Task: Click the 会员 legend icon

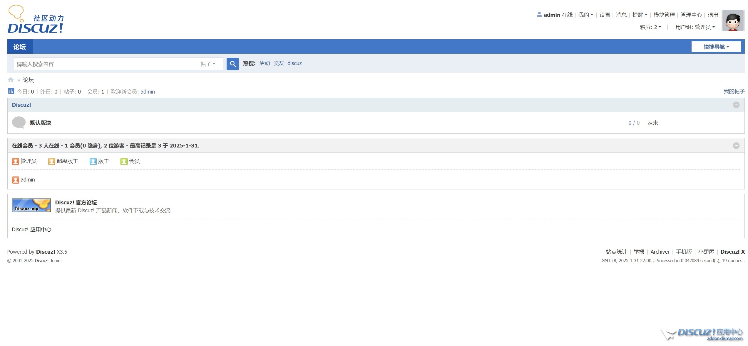Action: tap(124, 161)
